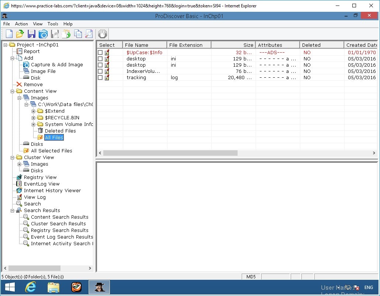Click tree panel horizontal scrollbar thumb

(34, 268)
